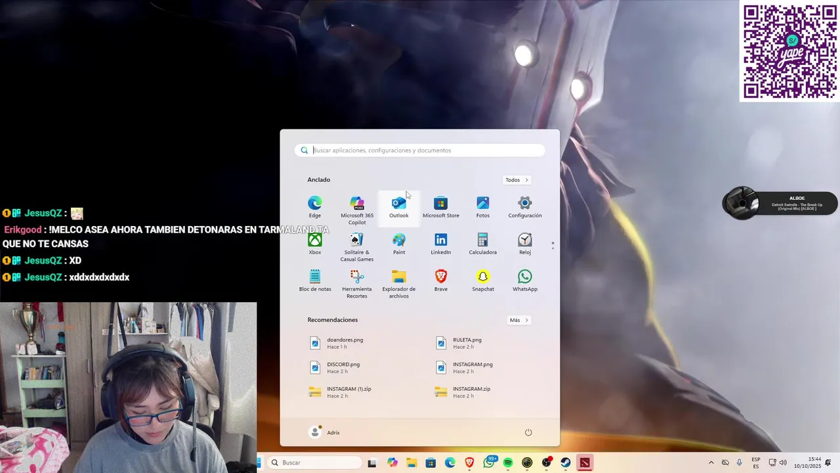Launch the Xbox app
The image size is (840, 473).
(x=315, y=244)
